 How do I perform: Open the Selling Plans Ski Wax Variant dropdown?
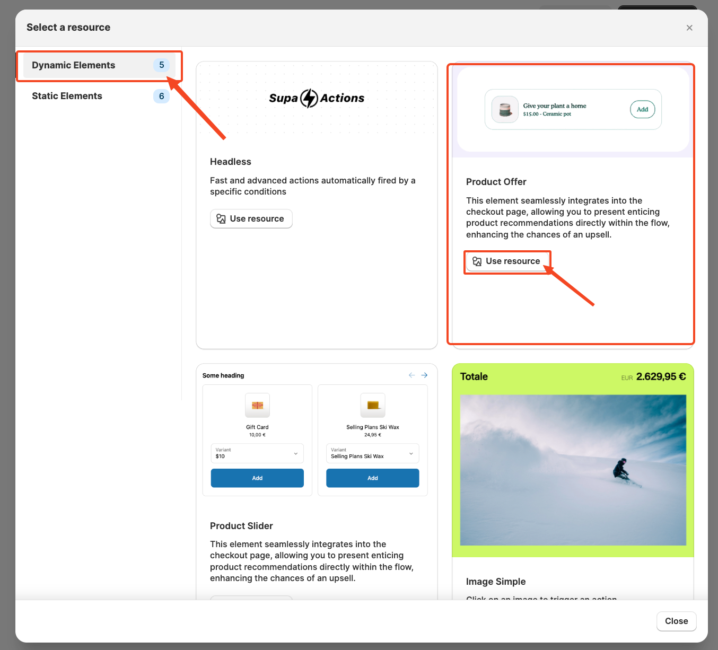pyautogui.click(x=373, y=453)
